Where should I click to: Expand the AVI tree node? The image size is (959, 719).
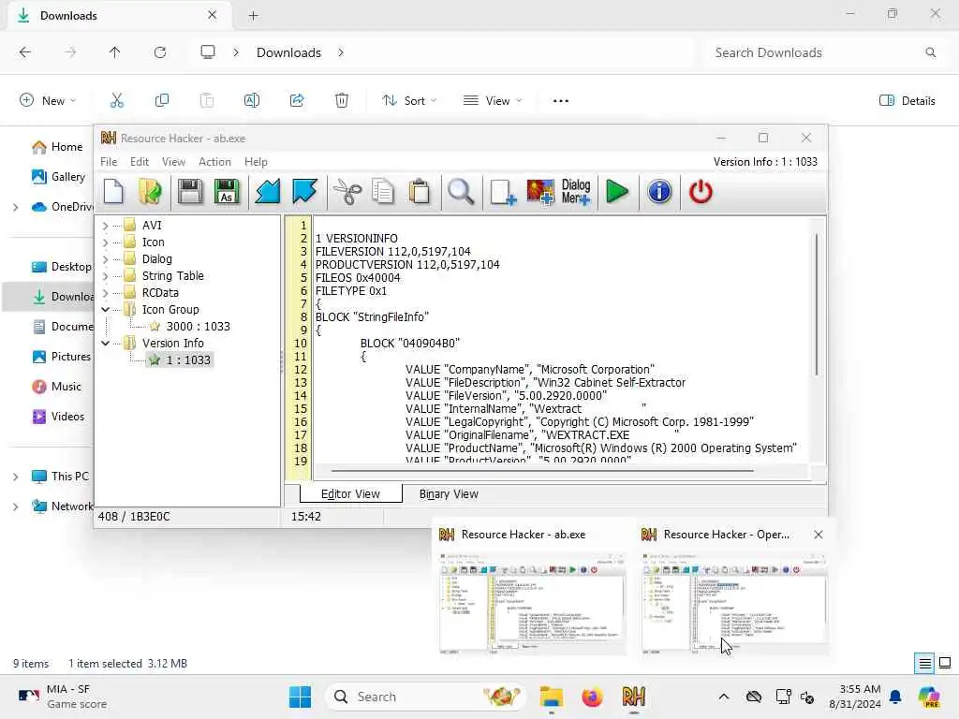tap(105, 226)
